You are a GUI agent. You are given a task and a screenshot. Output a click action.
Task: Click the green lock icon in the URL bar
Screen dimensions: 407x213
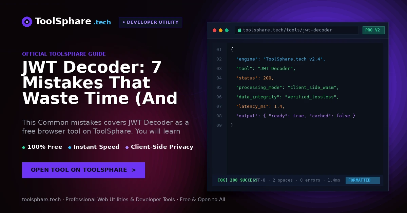pos(239,30)
